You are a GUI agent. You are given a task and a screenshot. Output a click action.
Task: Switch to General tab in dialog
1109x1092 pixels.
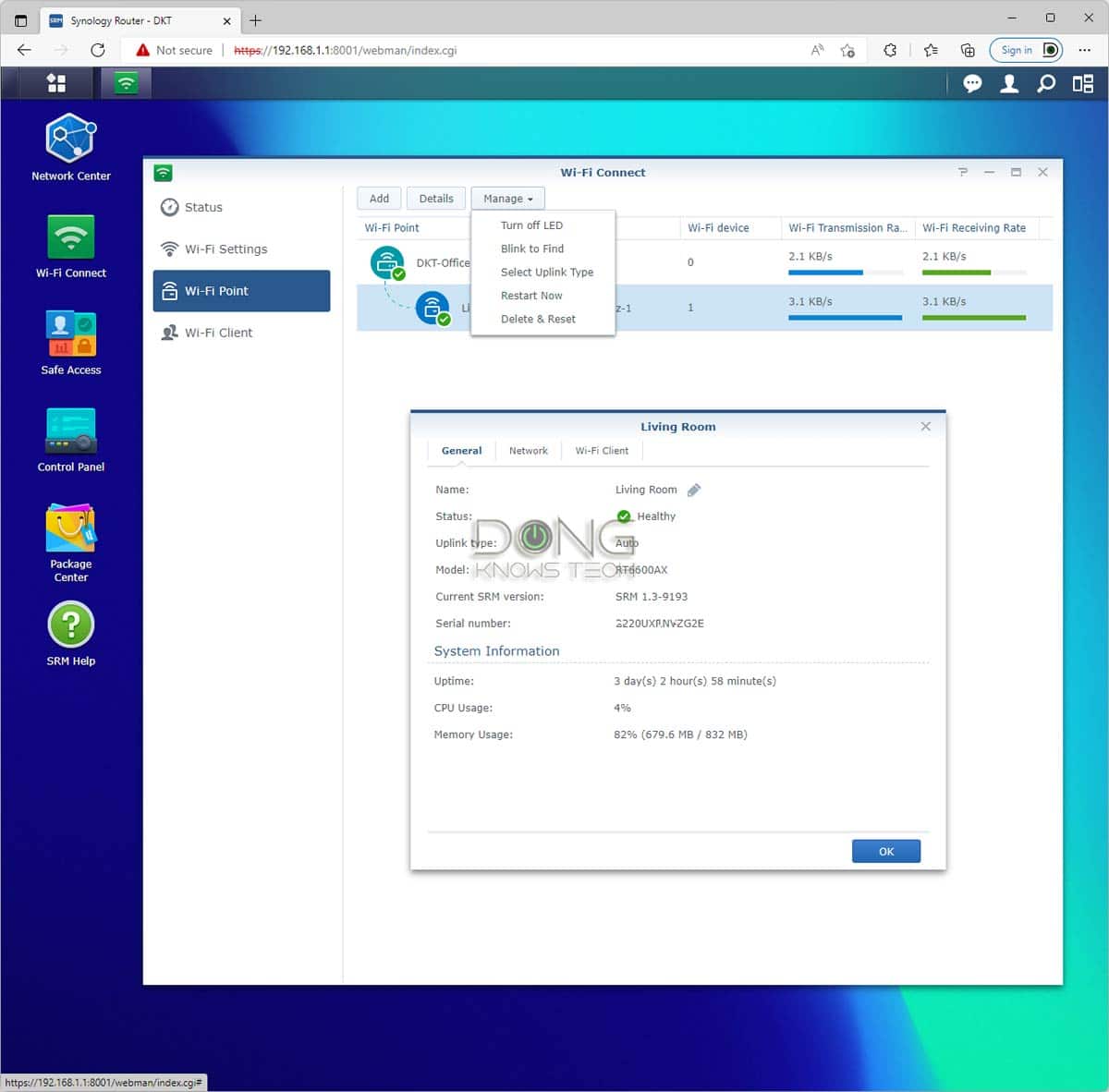461,451
